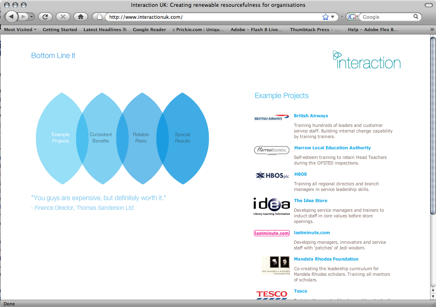Open the Latest Headlines bookmark feed
Screen dimensions: 436x307
(105, 30)
